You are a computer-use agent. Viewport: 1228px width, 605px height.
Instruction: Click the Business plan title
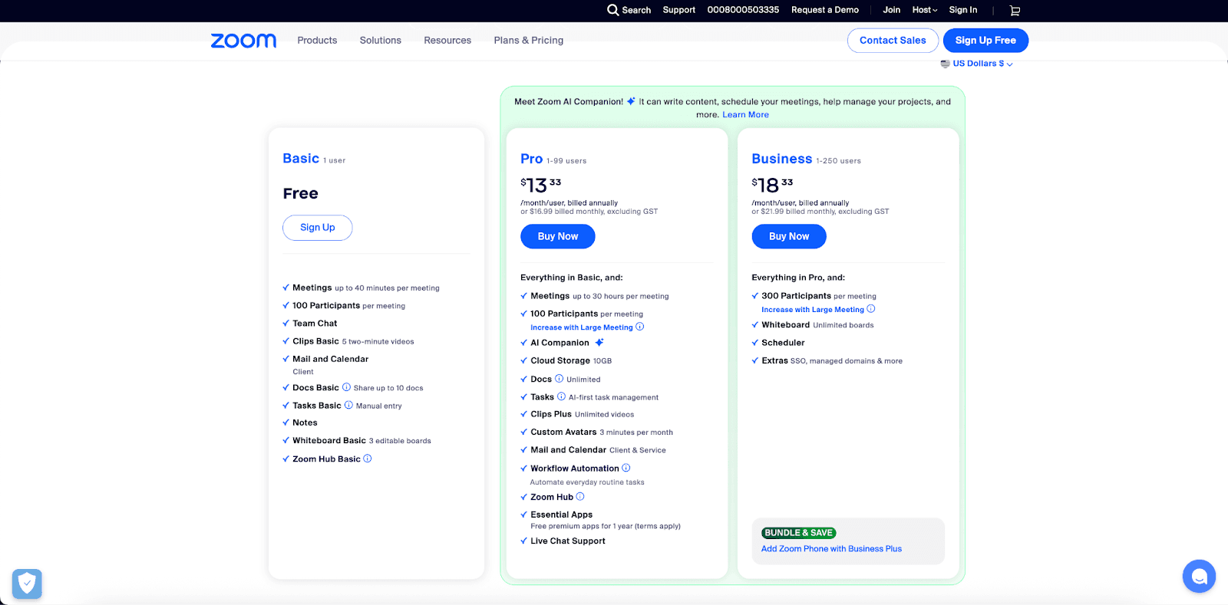coord(782,159)
